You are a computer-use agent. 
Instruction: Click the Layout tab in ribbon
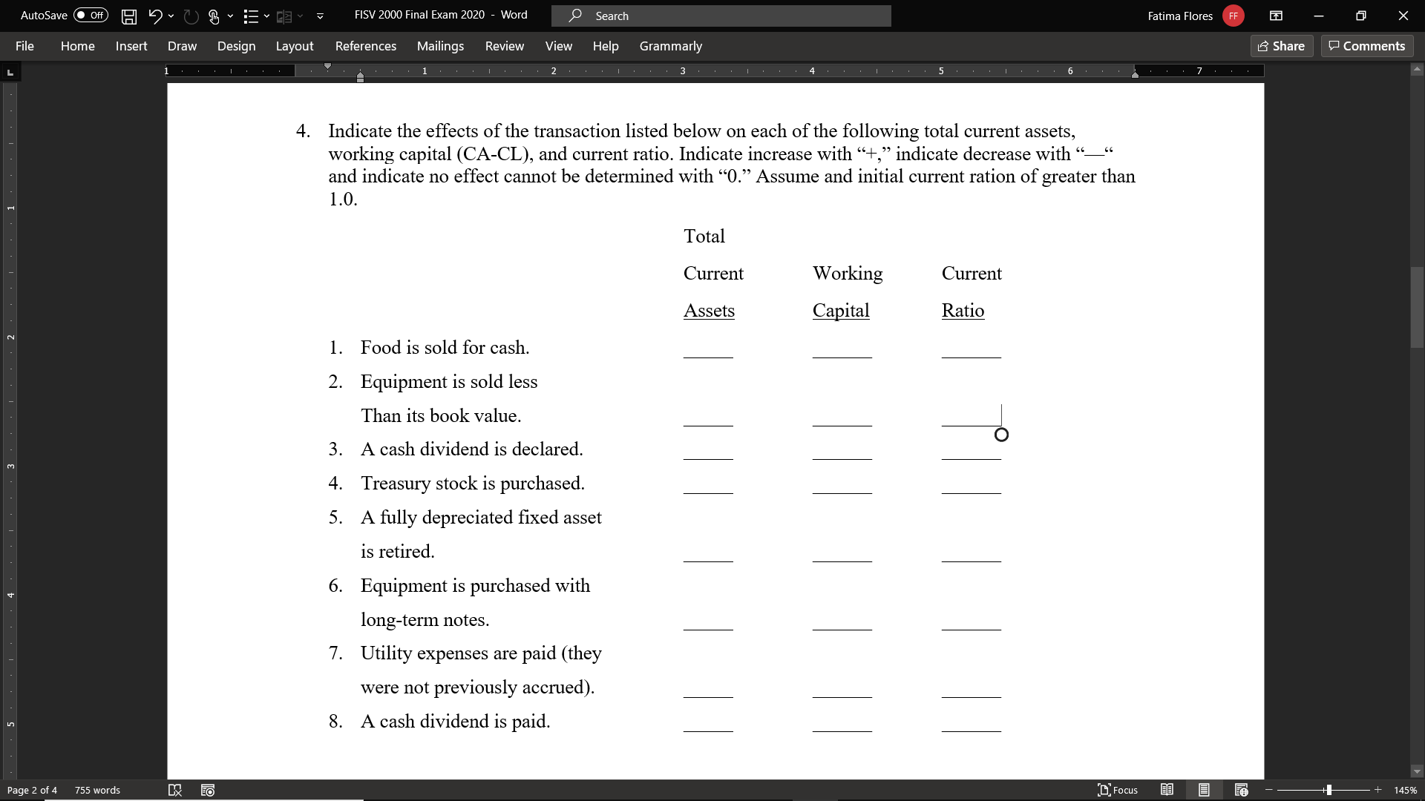coord(295,46)
